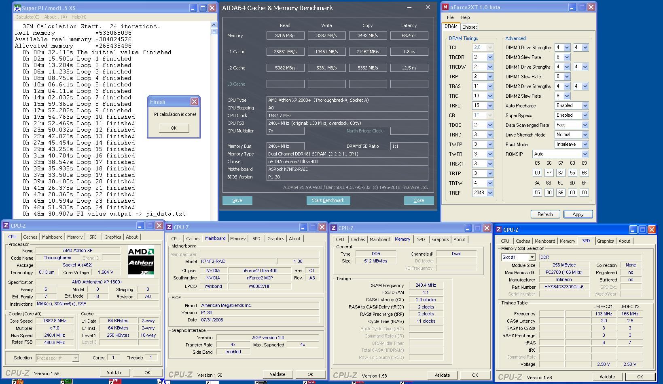The image size is (663, 384).
Task: Click the Loop 24 finished line
Action: point(78,207)
